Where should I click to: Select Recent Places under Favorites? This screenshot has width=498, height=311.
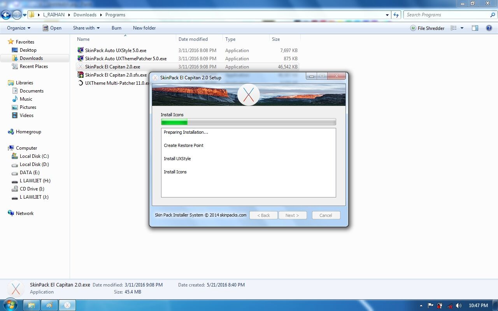click(34, 66)
